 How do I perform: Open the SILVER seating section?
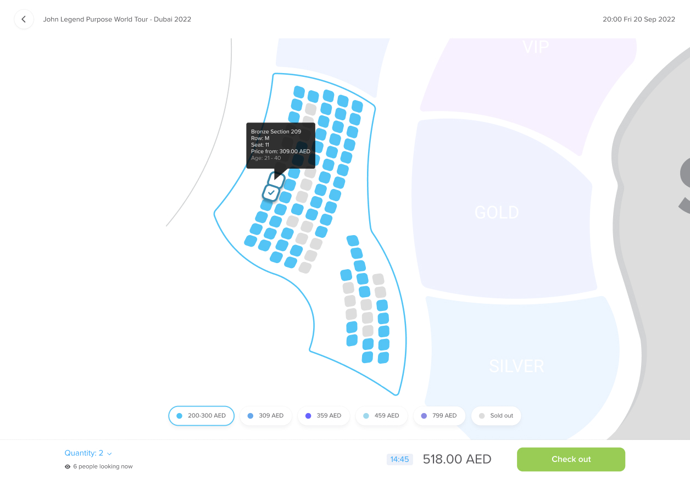point(516,366)
